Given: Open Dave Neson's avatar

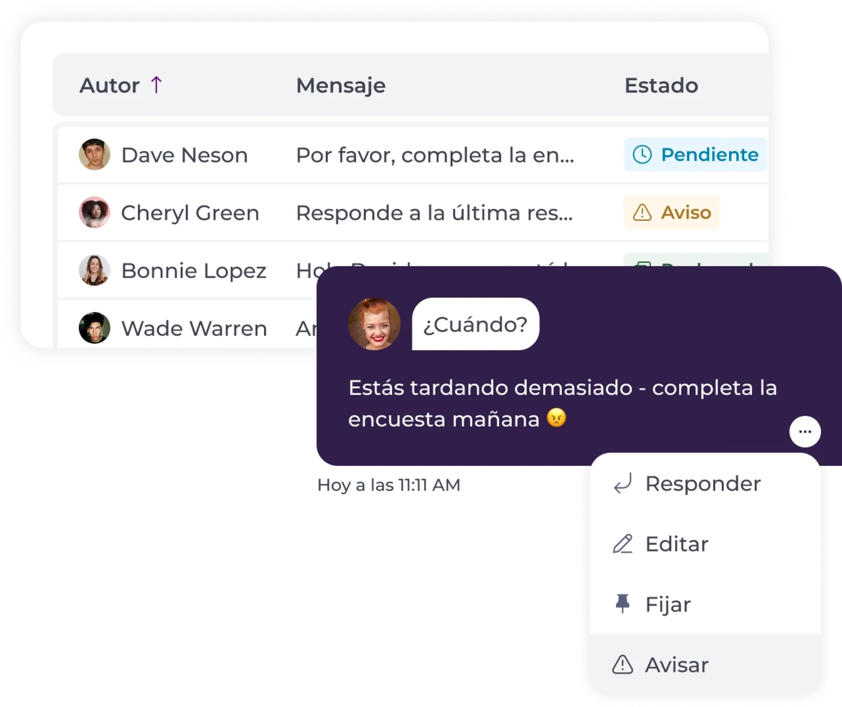Looking at the screenshot, I should point(94,154).
